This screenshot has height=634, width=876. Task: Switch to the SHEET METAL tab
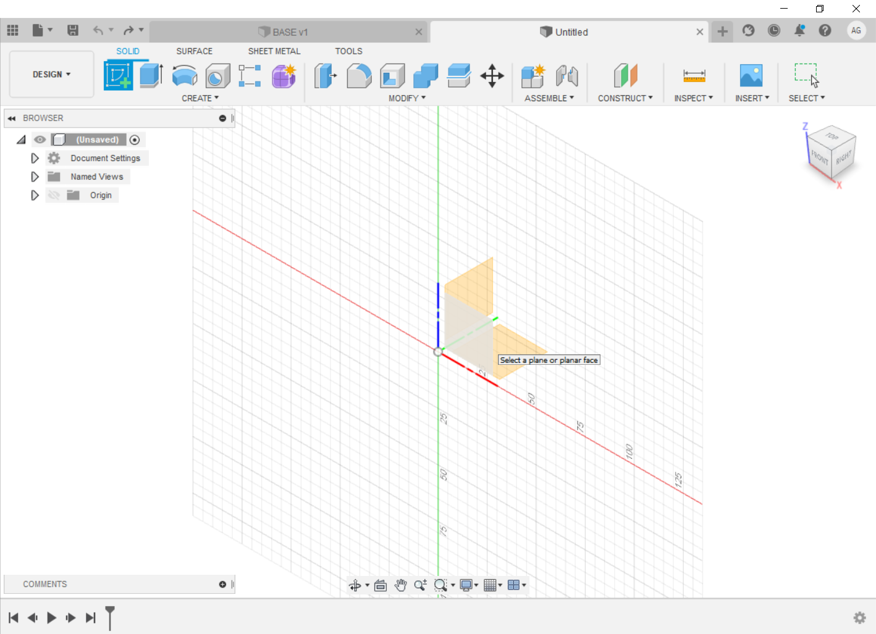(x=274, y=51)
